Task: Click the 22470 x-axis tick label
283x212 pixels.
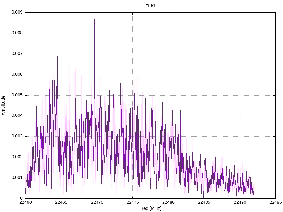Action: (x=97, y=202)
